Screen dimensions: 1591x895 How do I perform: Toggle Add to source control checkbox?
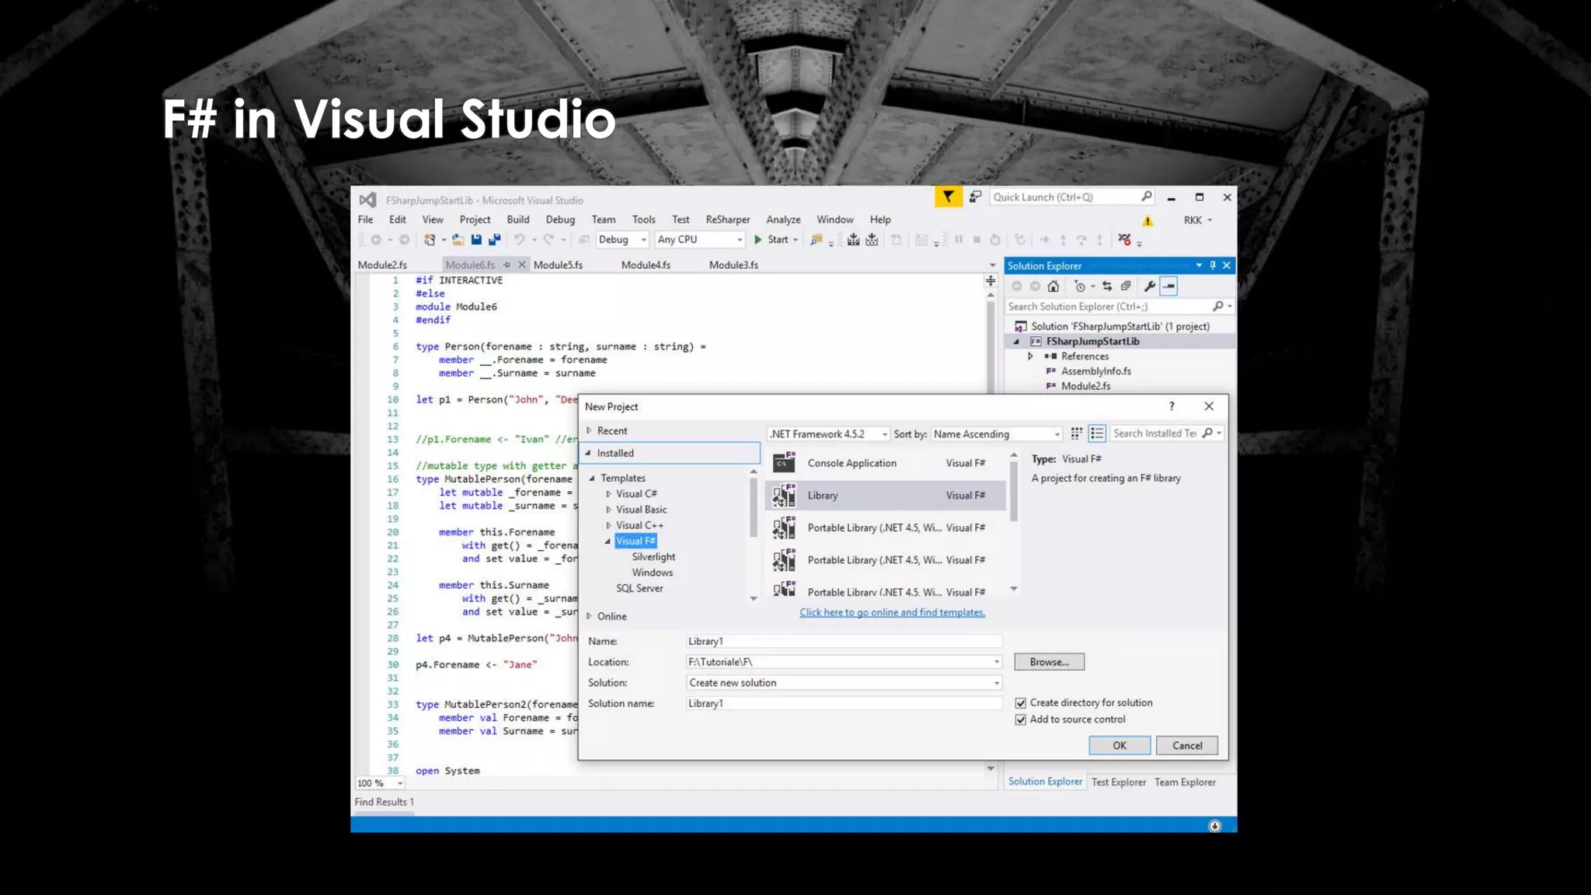[x=1021, y=720]
